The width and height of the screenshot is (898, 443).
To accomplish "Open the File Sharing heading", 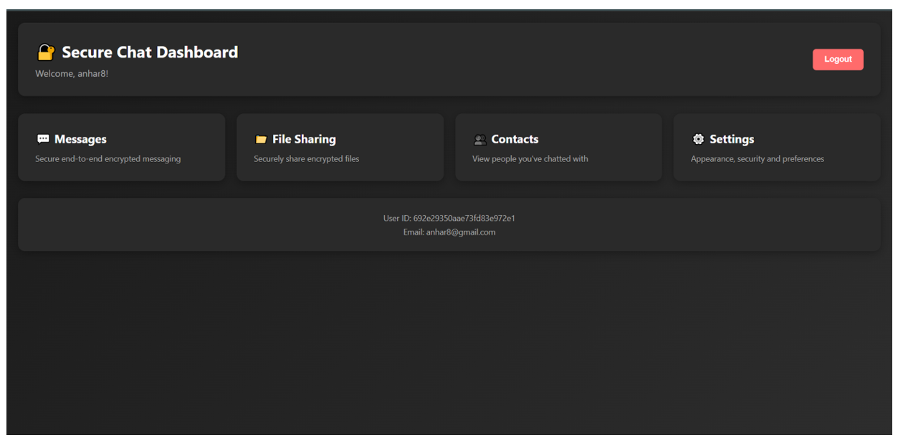I will pyautogui.click(x=304, y=139).
